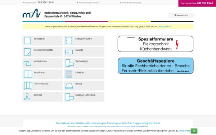Click the Kostengünstiger Versand text

click(89, 3)
